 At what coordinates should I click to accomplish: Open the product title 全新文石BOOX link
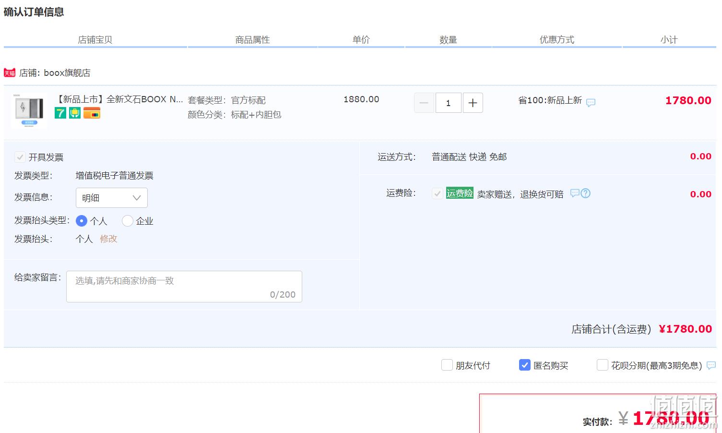tap(120, 99)
